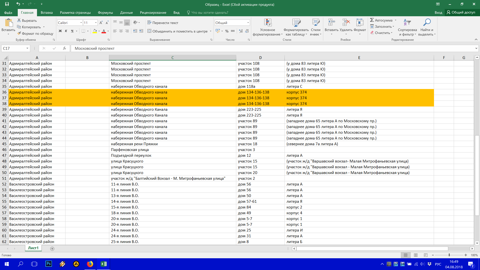The image size is (480, 270).
Task: Click the Undo arrow icon
Action: point(18,4)
